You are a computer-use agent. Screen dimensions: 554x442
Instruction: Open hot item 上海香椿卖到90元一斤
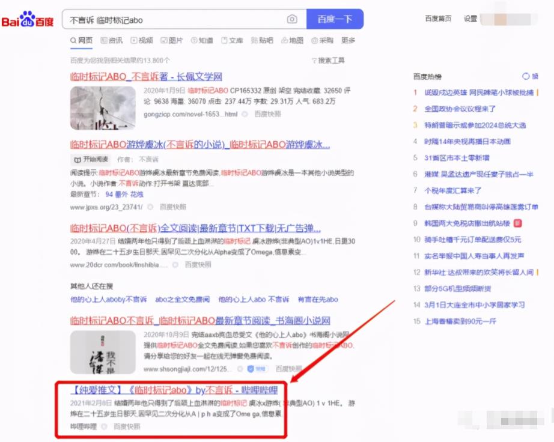click(x=460, y=321)
